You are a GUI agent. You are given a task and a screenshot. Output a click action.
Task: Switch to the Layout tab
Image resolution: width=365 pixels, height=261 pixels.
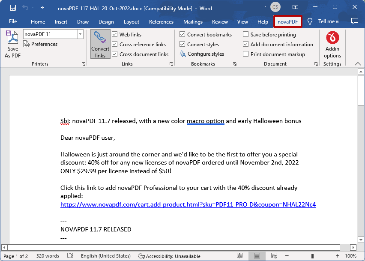coord(131,22)
